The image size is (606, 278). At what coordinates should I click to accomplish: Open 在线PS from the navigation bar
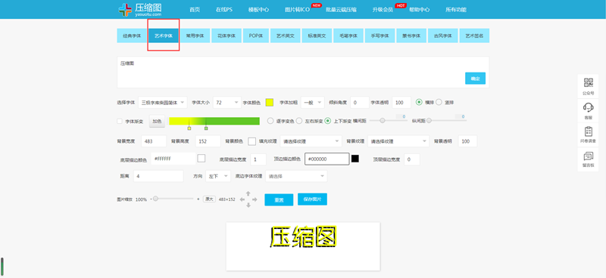[x=224, y=10]
